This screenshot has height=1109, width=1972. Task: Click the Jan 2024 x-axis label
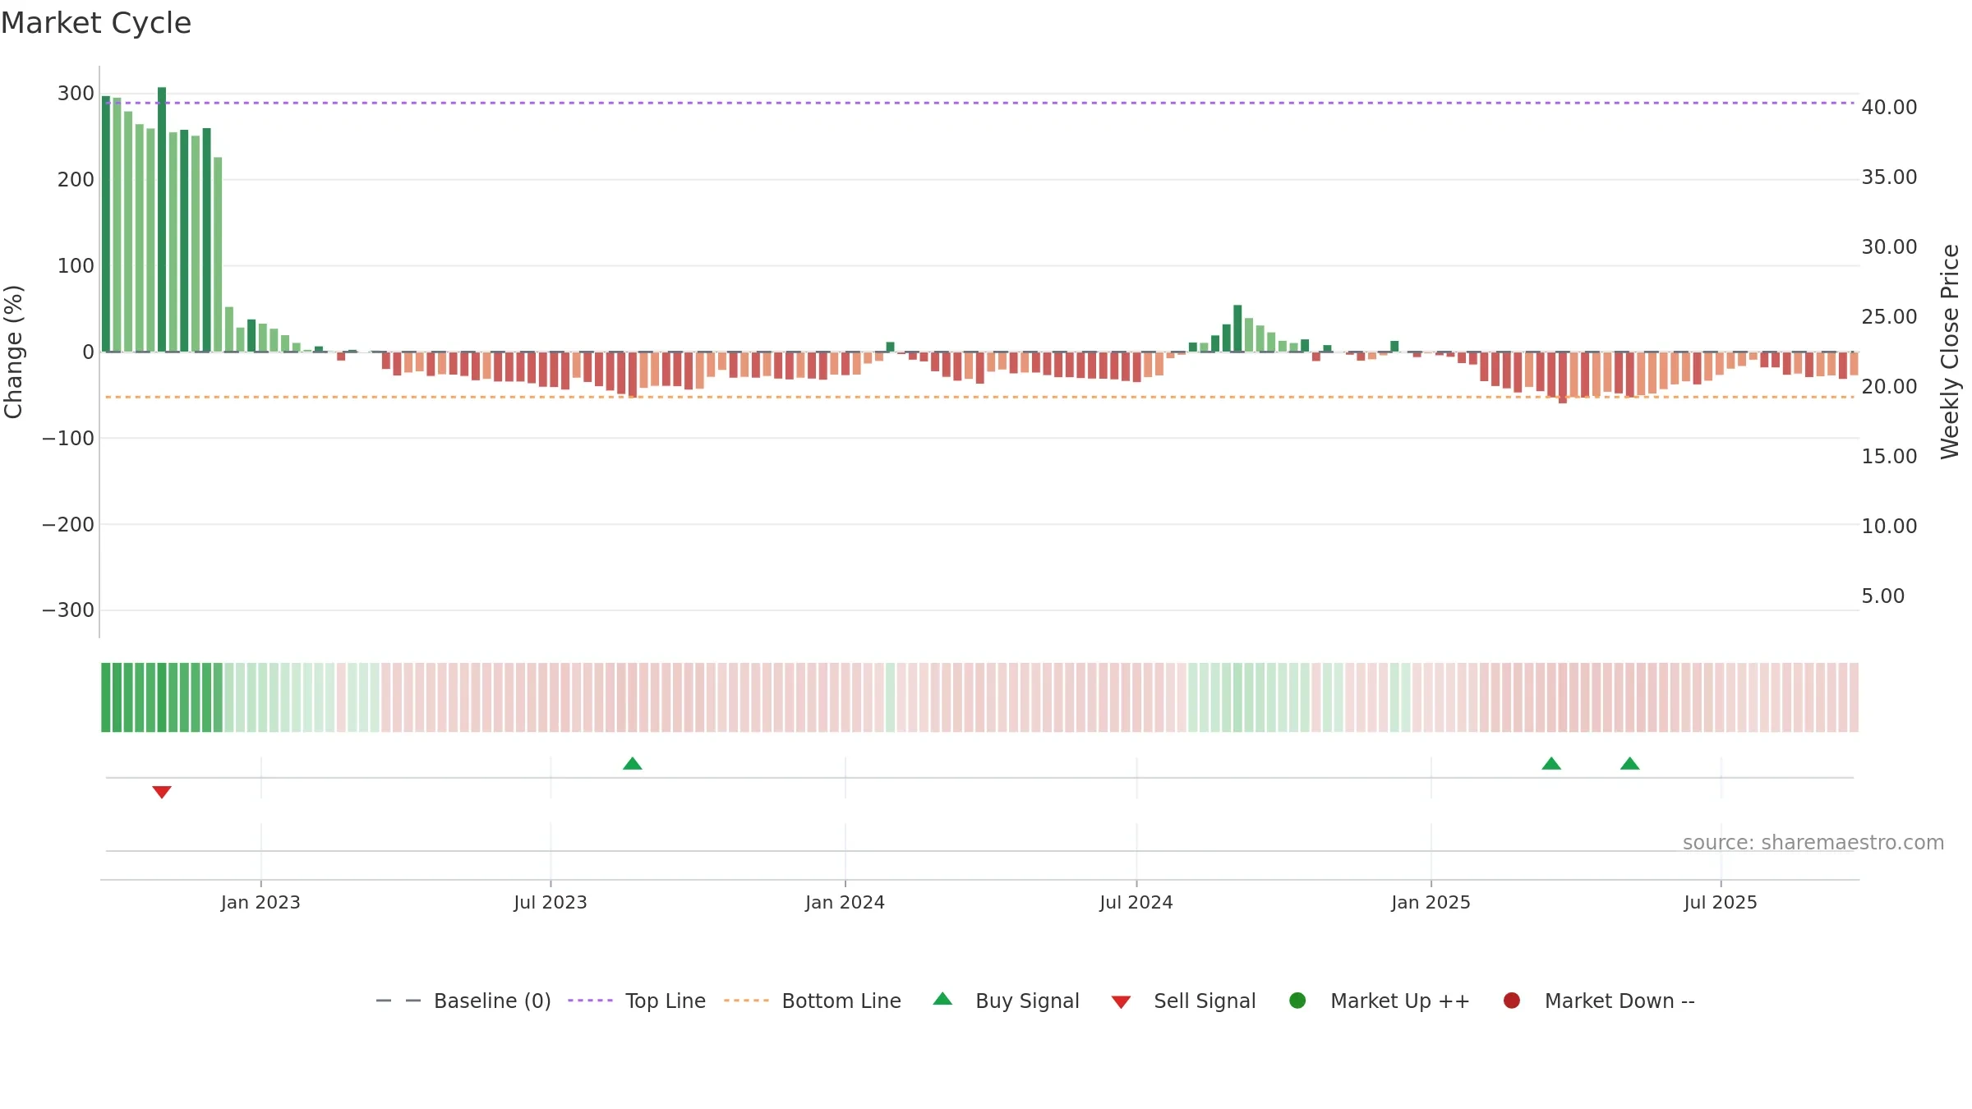click(x=845, y=902)
